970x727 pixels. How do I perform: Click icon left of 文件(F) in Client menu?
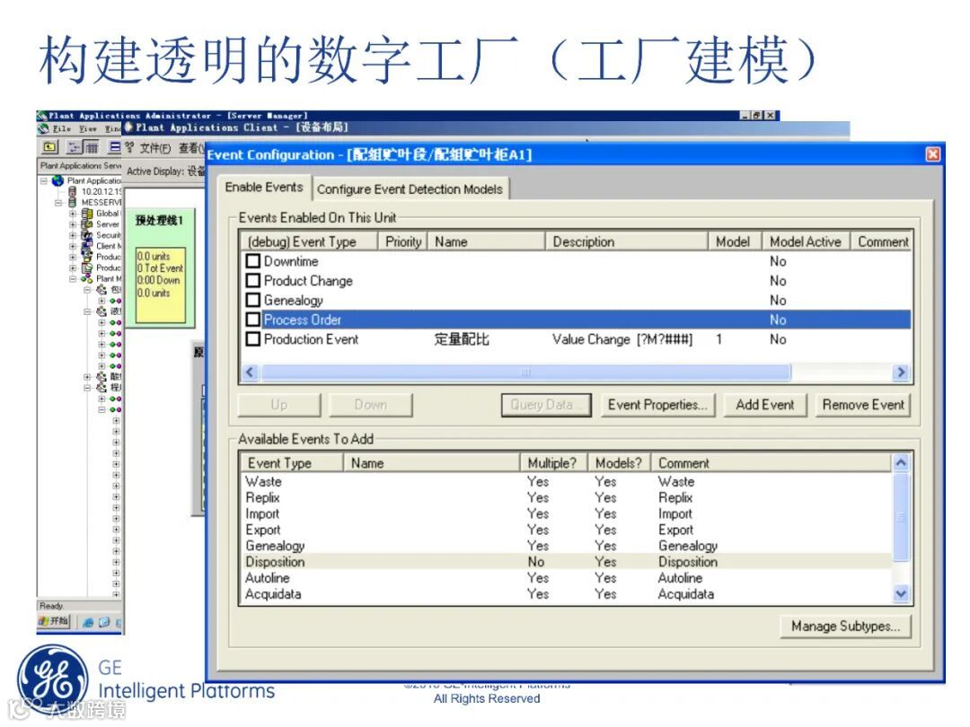click(x=129, y=147)
